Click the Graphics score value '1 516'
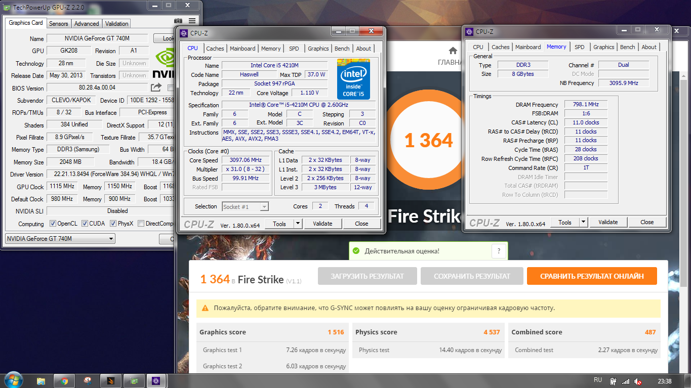Screen dimensions: 691x388 pyautogui.click(x=336, y=332)
